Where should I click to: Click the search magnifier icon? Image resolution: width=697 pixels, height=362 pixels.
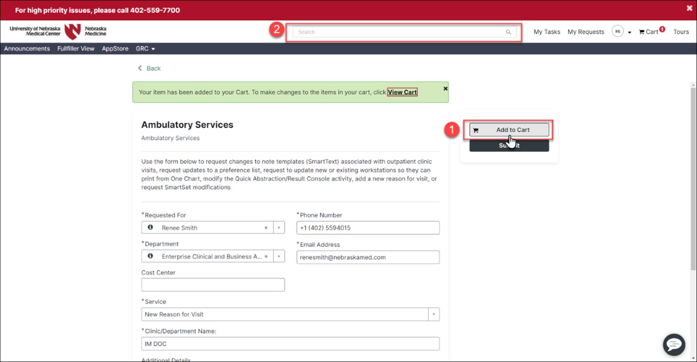[508, 32]
